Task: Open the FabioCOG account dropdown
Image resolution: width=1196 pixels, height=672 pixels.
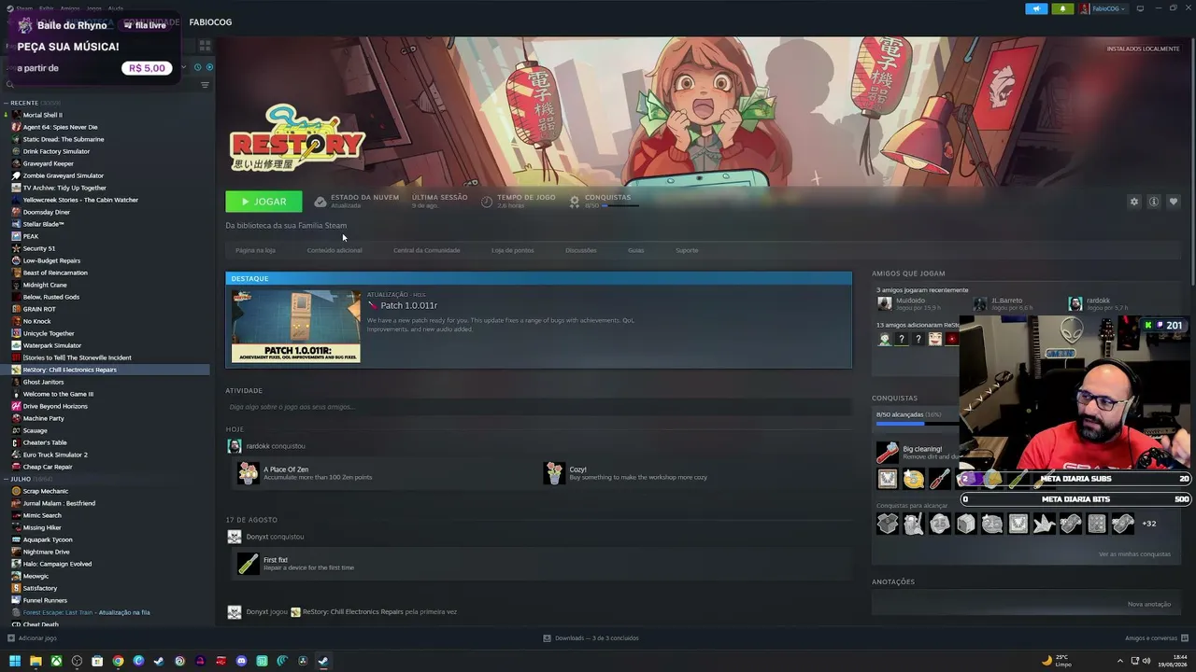Action: [x=1103, y=8]
